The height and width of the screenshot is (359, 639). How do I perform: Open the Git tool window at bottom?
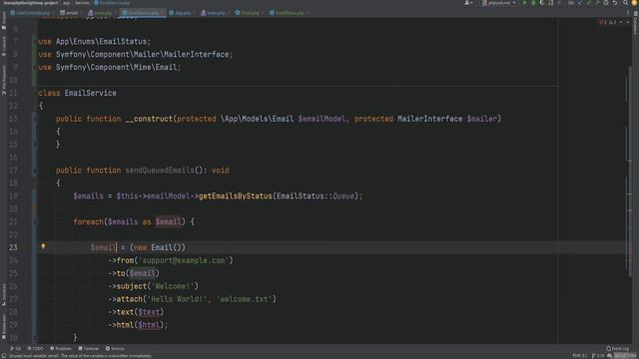[16, 348]
